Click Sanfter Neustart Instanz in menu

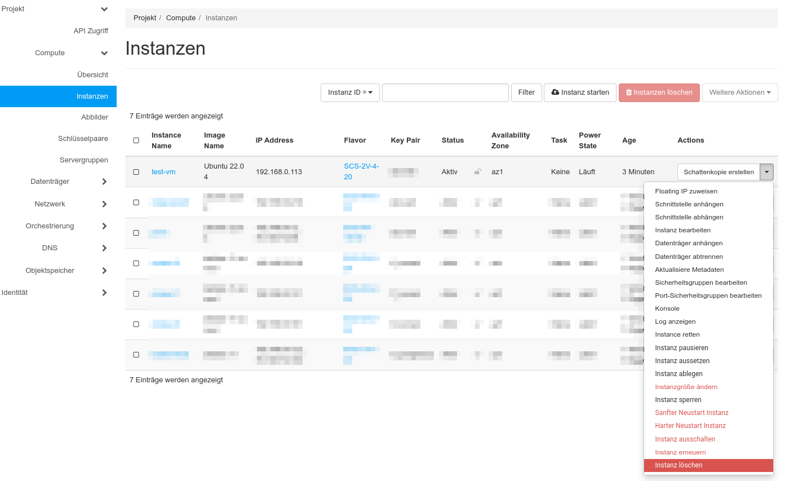pyautogui.click(x=691, y=413)
